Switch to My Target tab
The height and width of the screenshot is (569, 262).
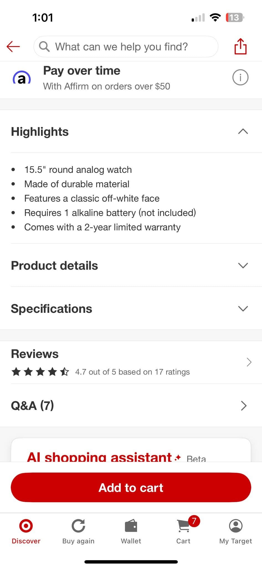pyautogui.click(x=236, y=531)
